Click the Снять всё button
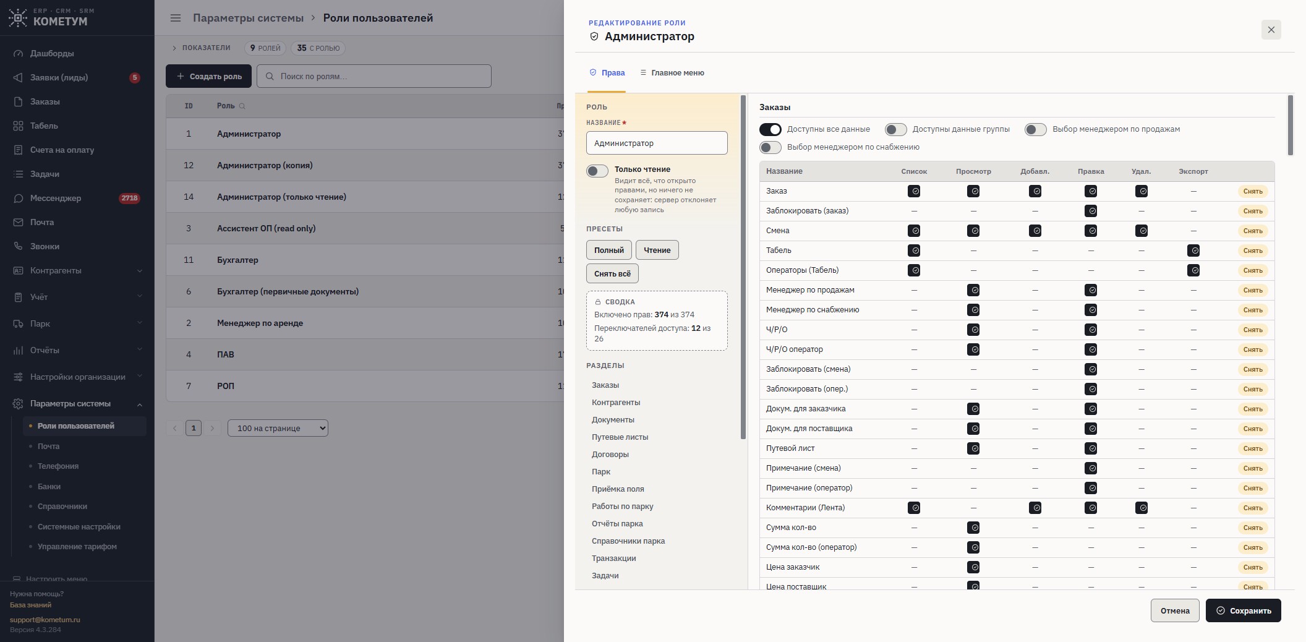Viewport: 1306px width, 642px height. pyautogui.click(x=612, y=273)
